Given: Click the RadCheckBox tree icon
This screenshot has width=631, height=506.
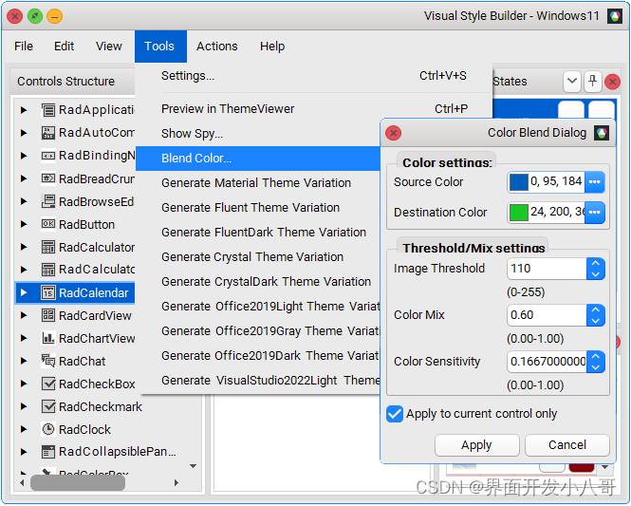Looking at the screenshot, I should click(48, 384).
